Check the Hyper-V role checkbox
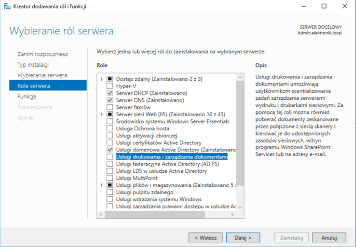This screenshot has width=356, height=247. [x=110, y=86]
